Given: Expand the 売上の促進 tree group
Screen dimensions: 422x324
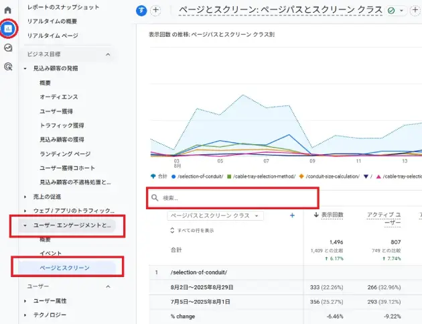Looking at the screenshot, I should click(25, 197).
